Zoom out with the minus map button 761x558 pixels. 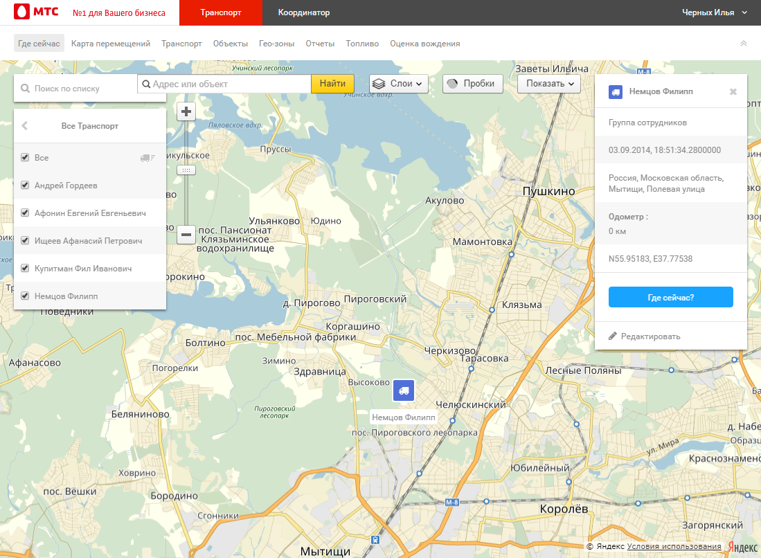[186, 235]
